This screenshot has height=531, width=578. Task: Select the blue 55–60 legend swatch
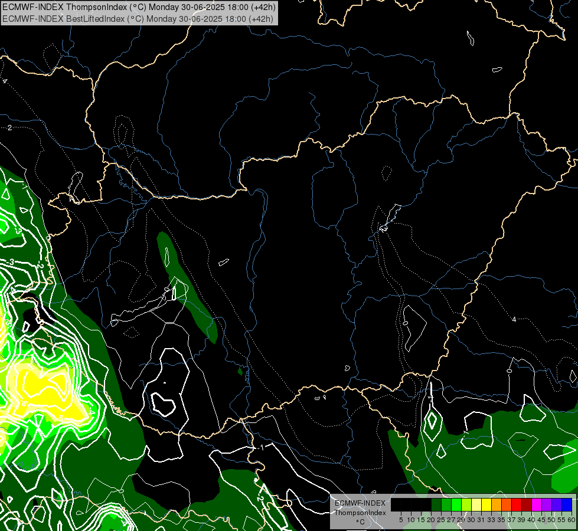click(x=567, y=504)
